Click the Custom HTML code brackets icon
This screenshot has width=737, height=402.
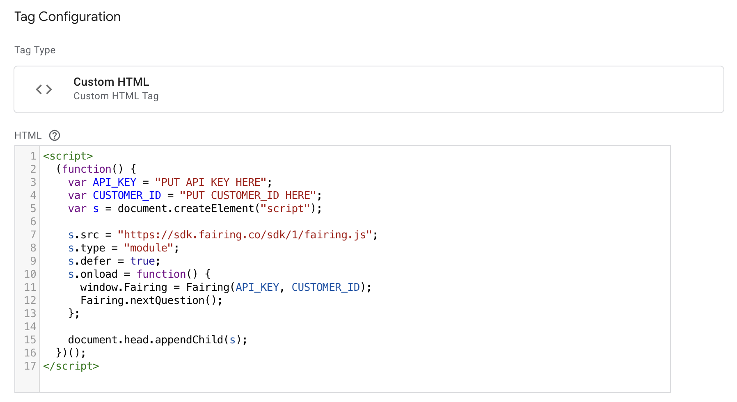click(x=44, y=89)
